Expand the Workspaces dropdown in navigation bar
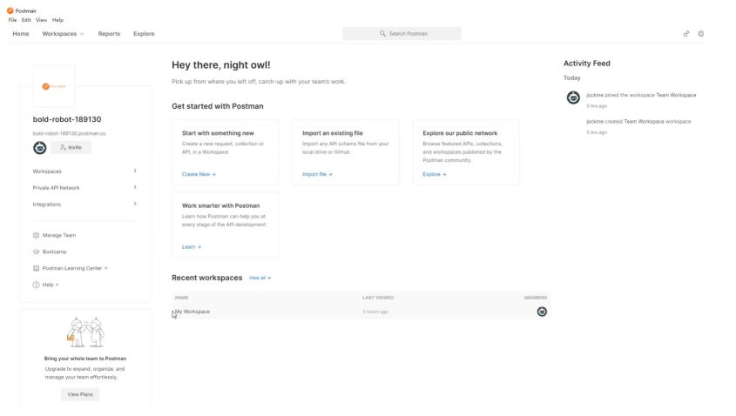The width and height of the screenshot is (736, 416). (63, 34)
